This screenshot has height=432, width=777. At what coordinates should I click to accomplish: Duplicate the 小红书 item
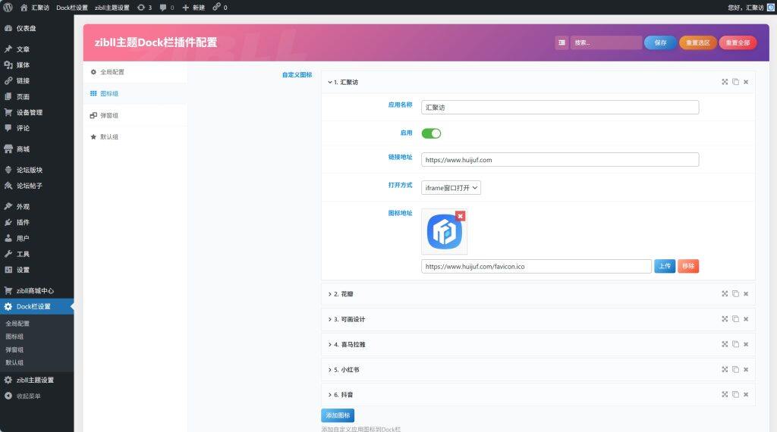pos(735,370)
